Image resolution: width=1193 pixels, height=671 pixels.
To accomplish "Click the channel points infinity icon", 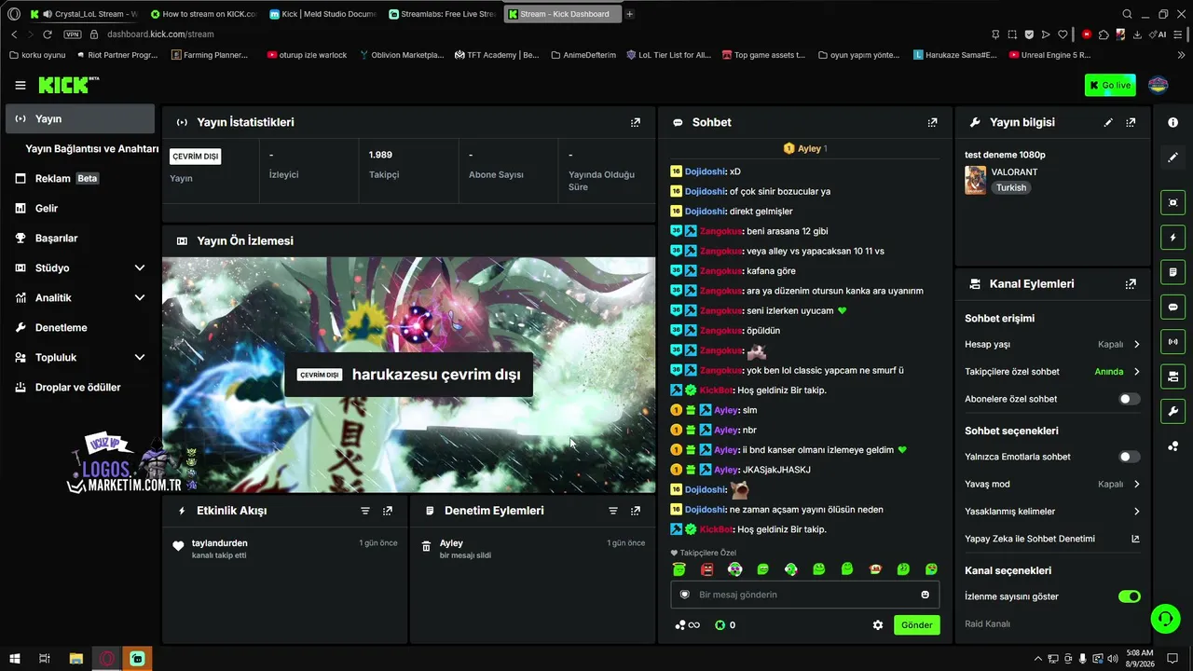I will [688, 625].
